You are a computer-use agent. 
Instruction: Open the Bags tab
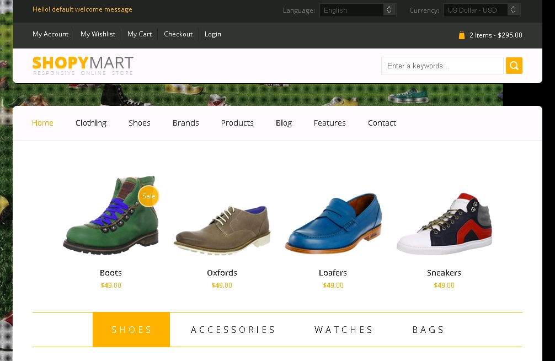point(428,330)
